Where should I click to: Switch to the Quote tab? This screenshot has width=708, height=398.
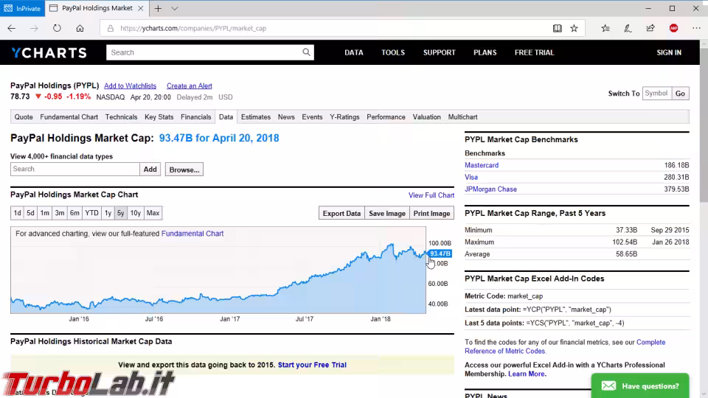(x=24, y=117)
